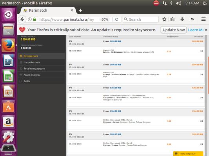Reload the page with refresh icon
209x156 pixels.
point(116,19)
